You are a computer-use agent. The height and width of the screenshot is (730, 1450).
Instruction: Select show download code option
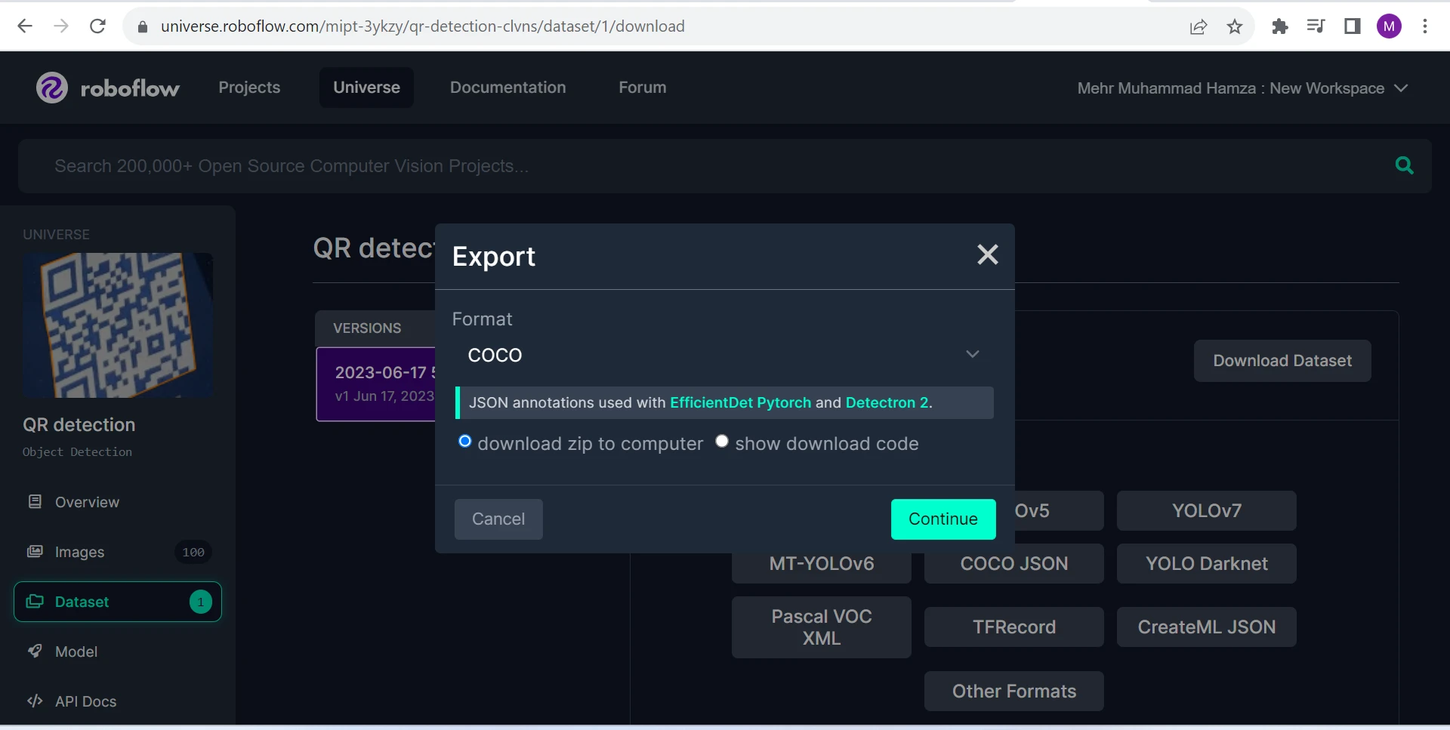[722, 442]
